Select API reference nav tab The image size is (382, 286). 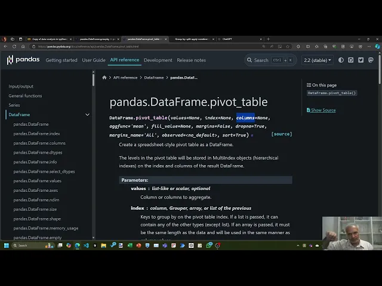125,60
